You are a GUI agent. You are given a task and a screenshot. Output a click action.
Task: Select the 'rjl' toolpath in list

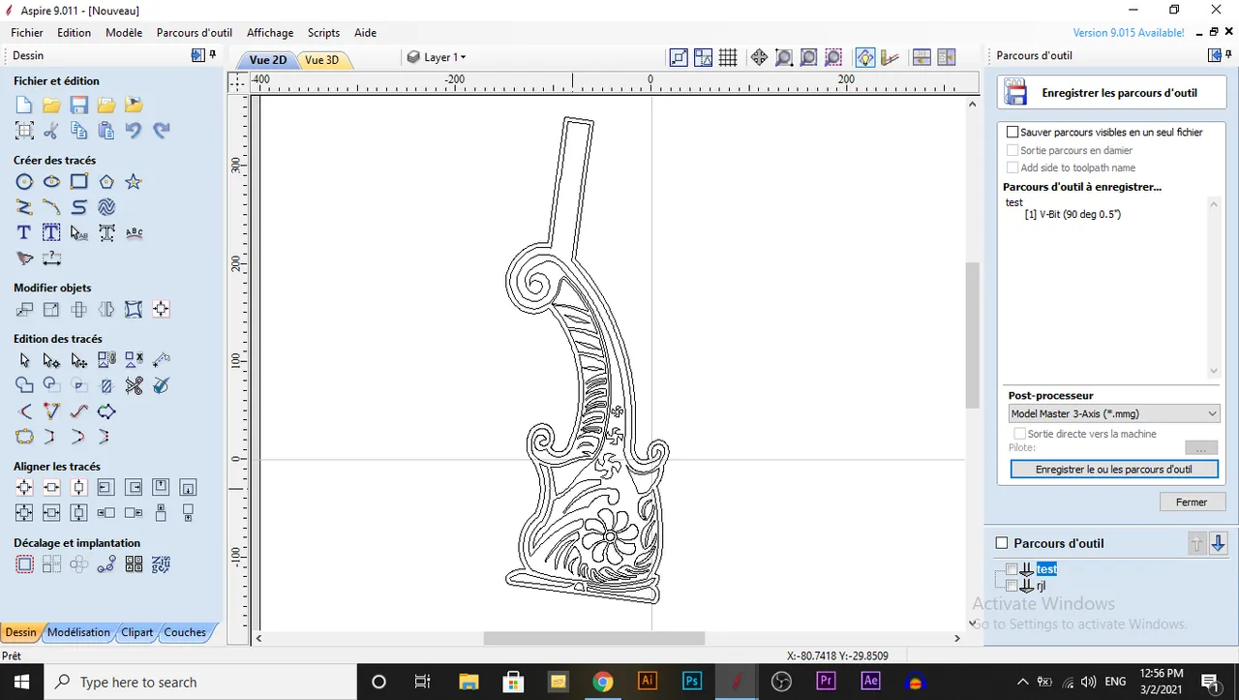click(1041, 586)
